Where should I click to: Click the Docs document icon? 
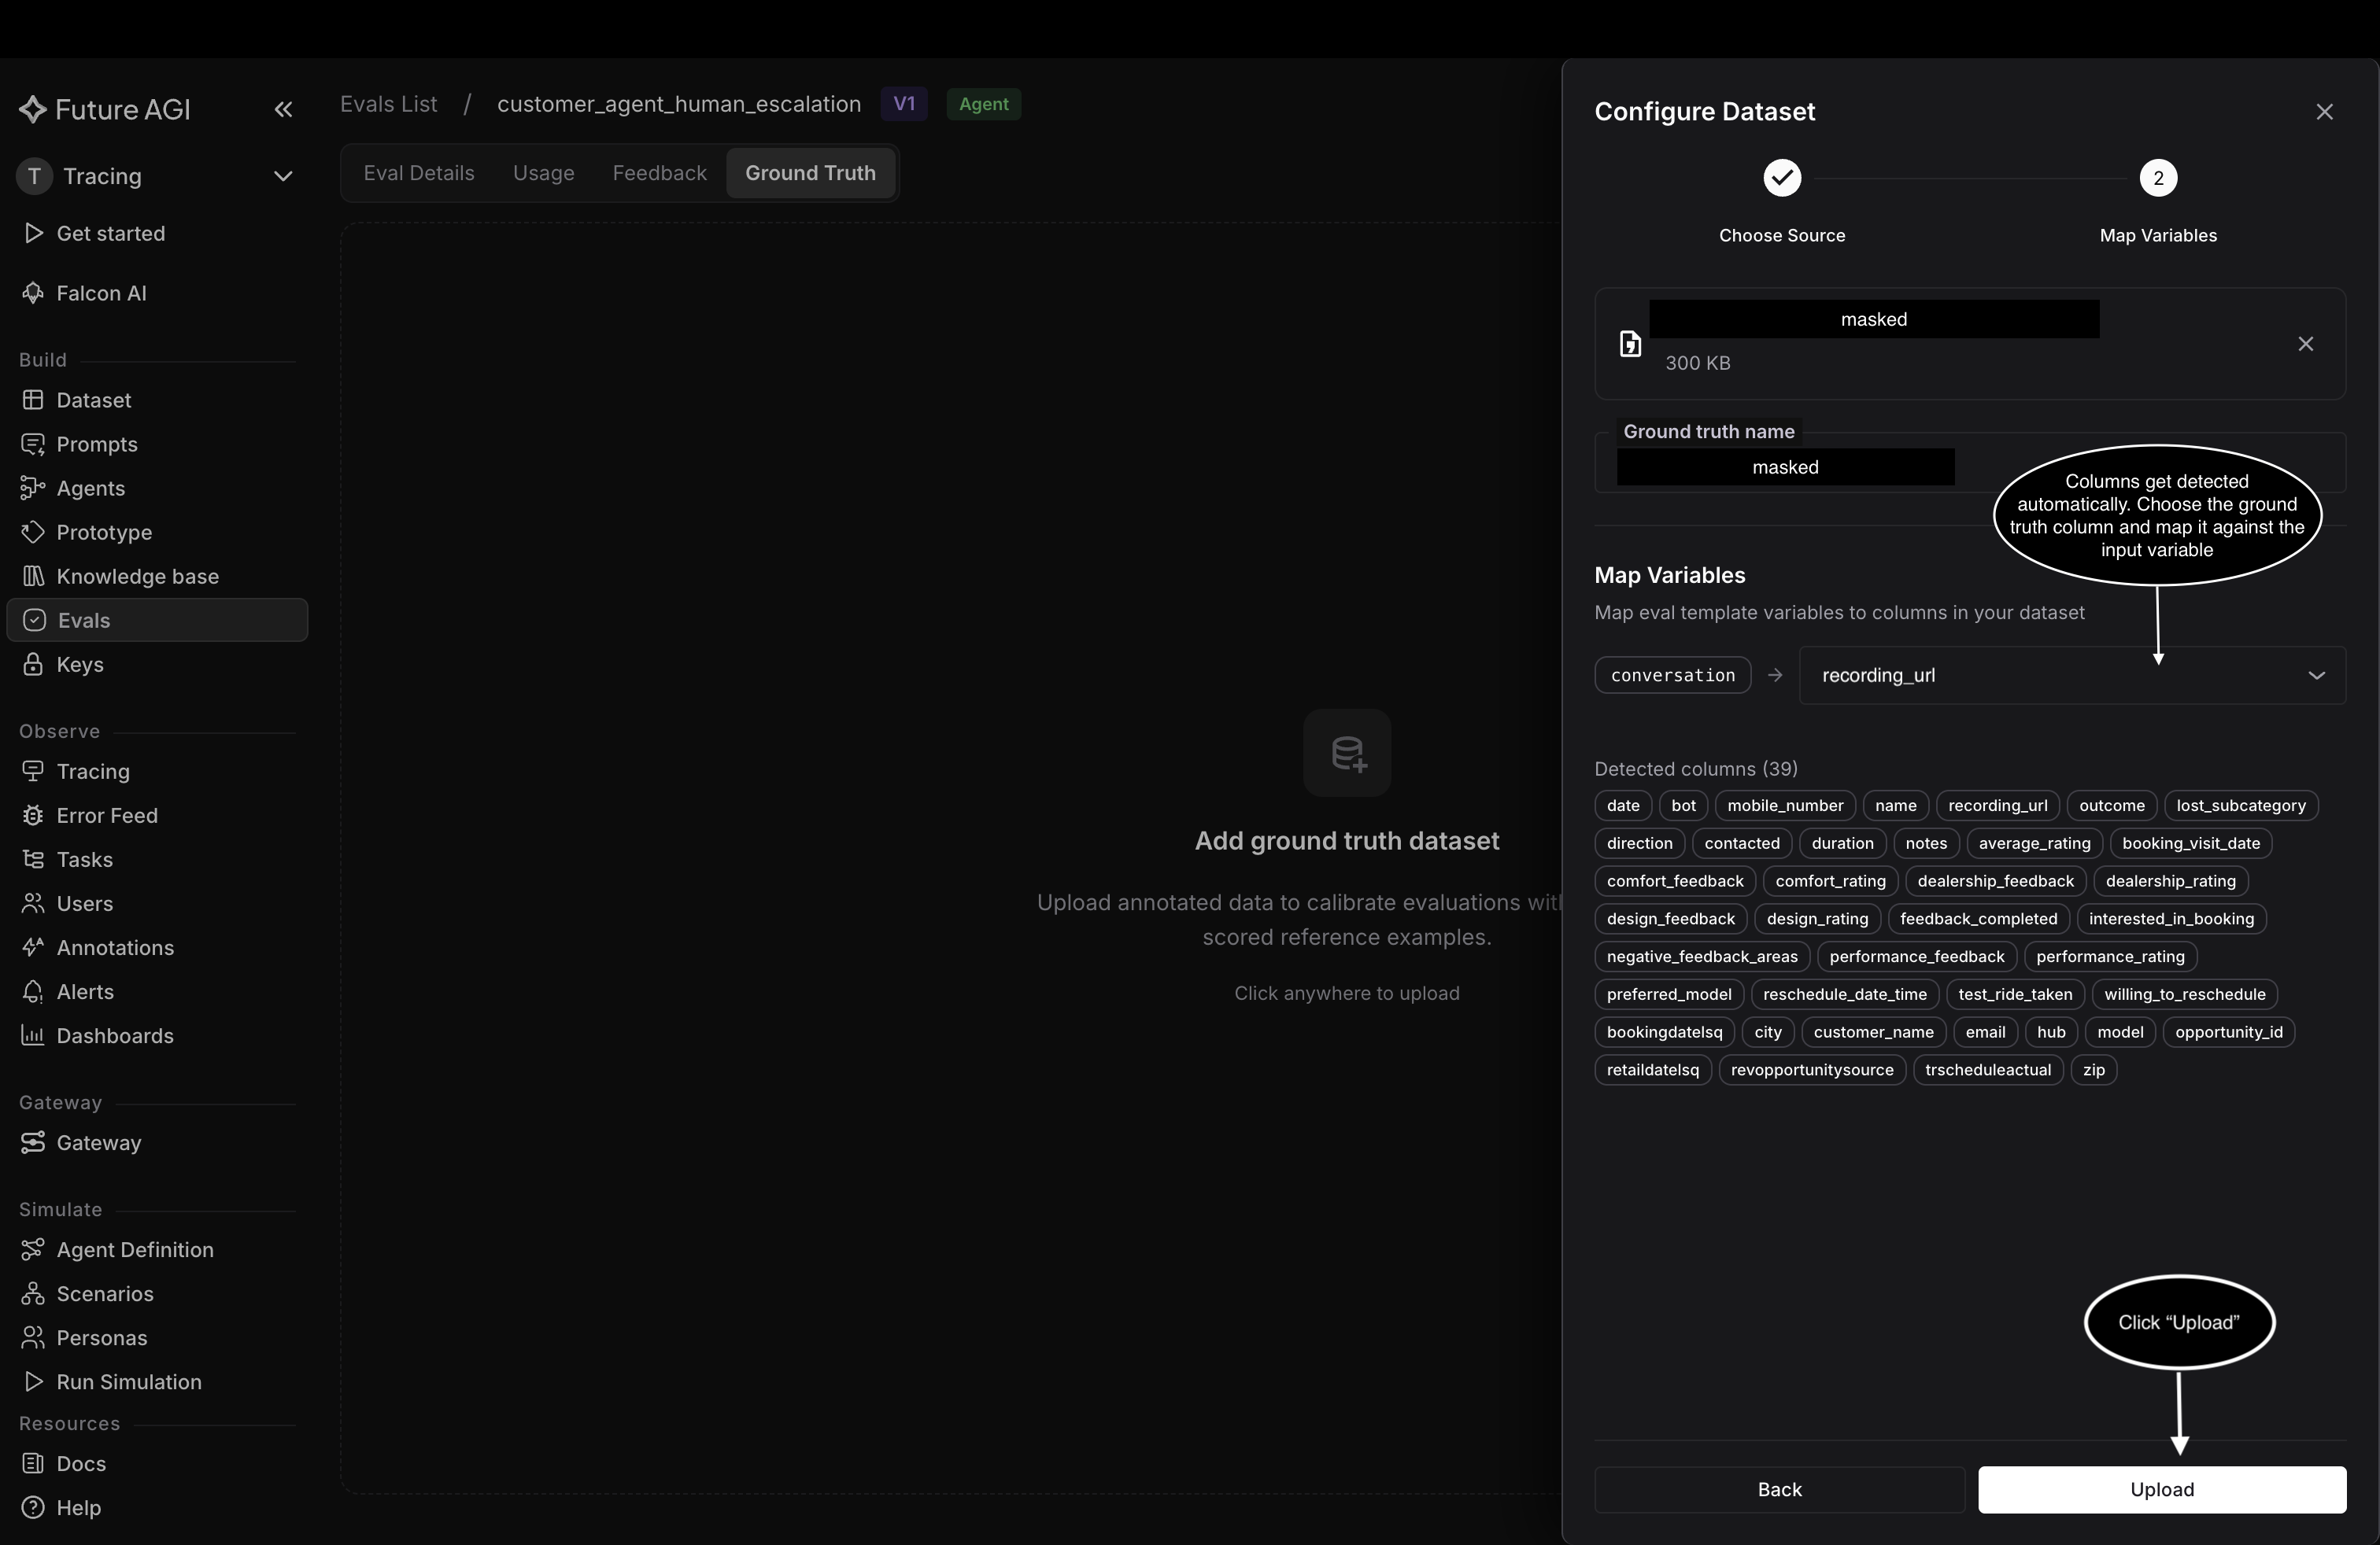click(33, 1463)
